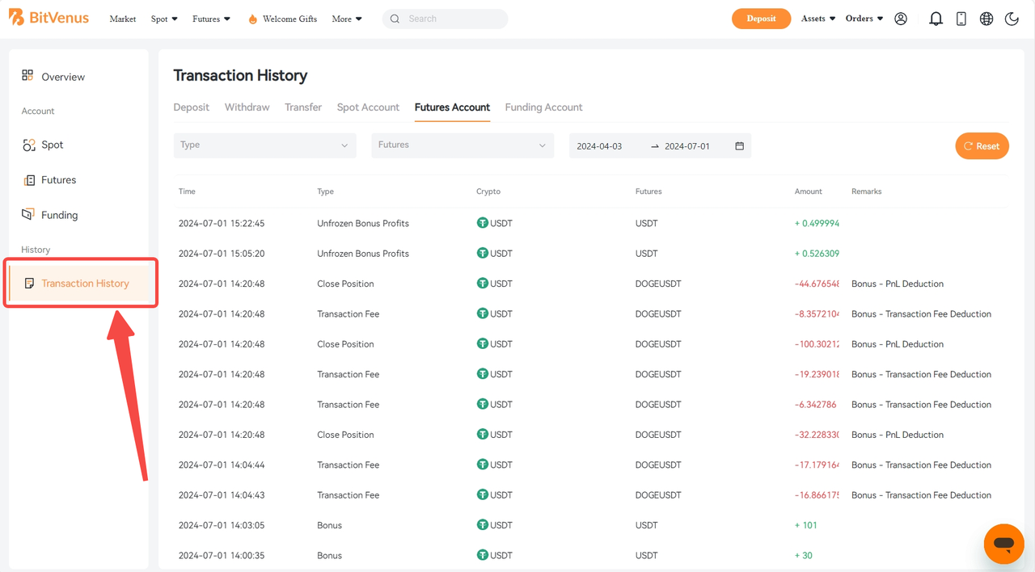Click the -6.342786 amount cell
The width and height of the screenshot is (1035, 572).
(815, 404)
